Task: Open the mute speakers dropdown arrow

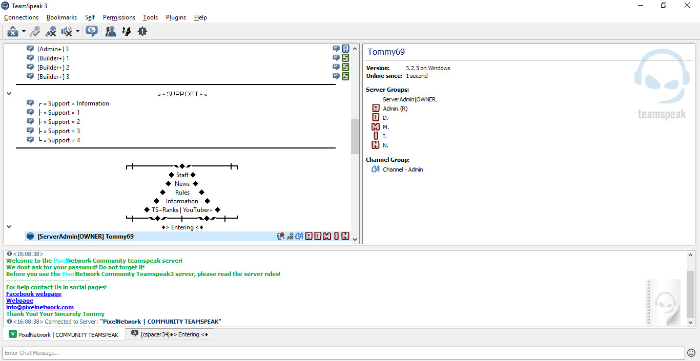Action: pos(77,32)
